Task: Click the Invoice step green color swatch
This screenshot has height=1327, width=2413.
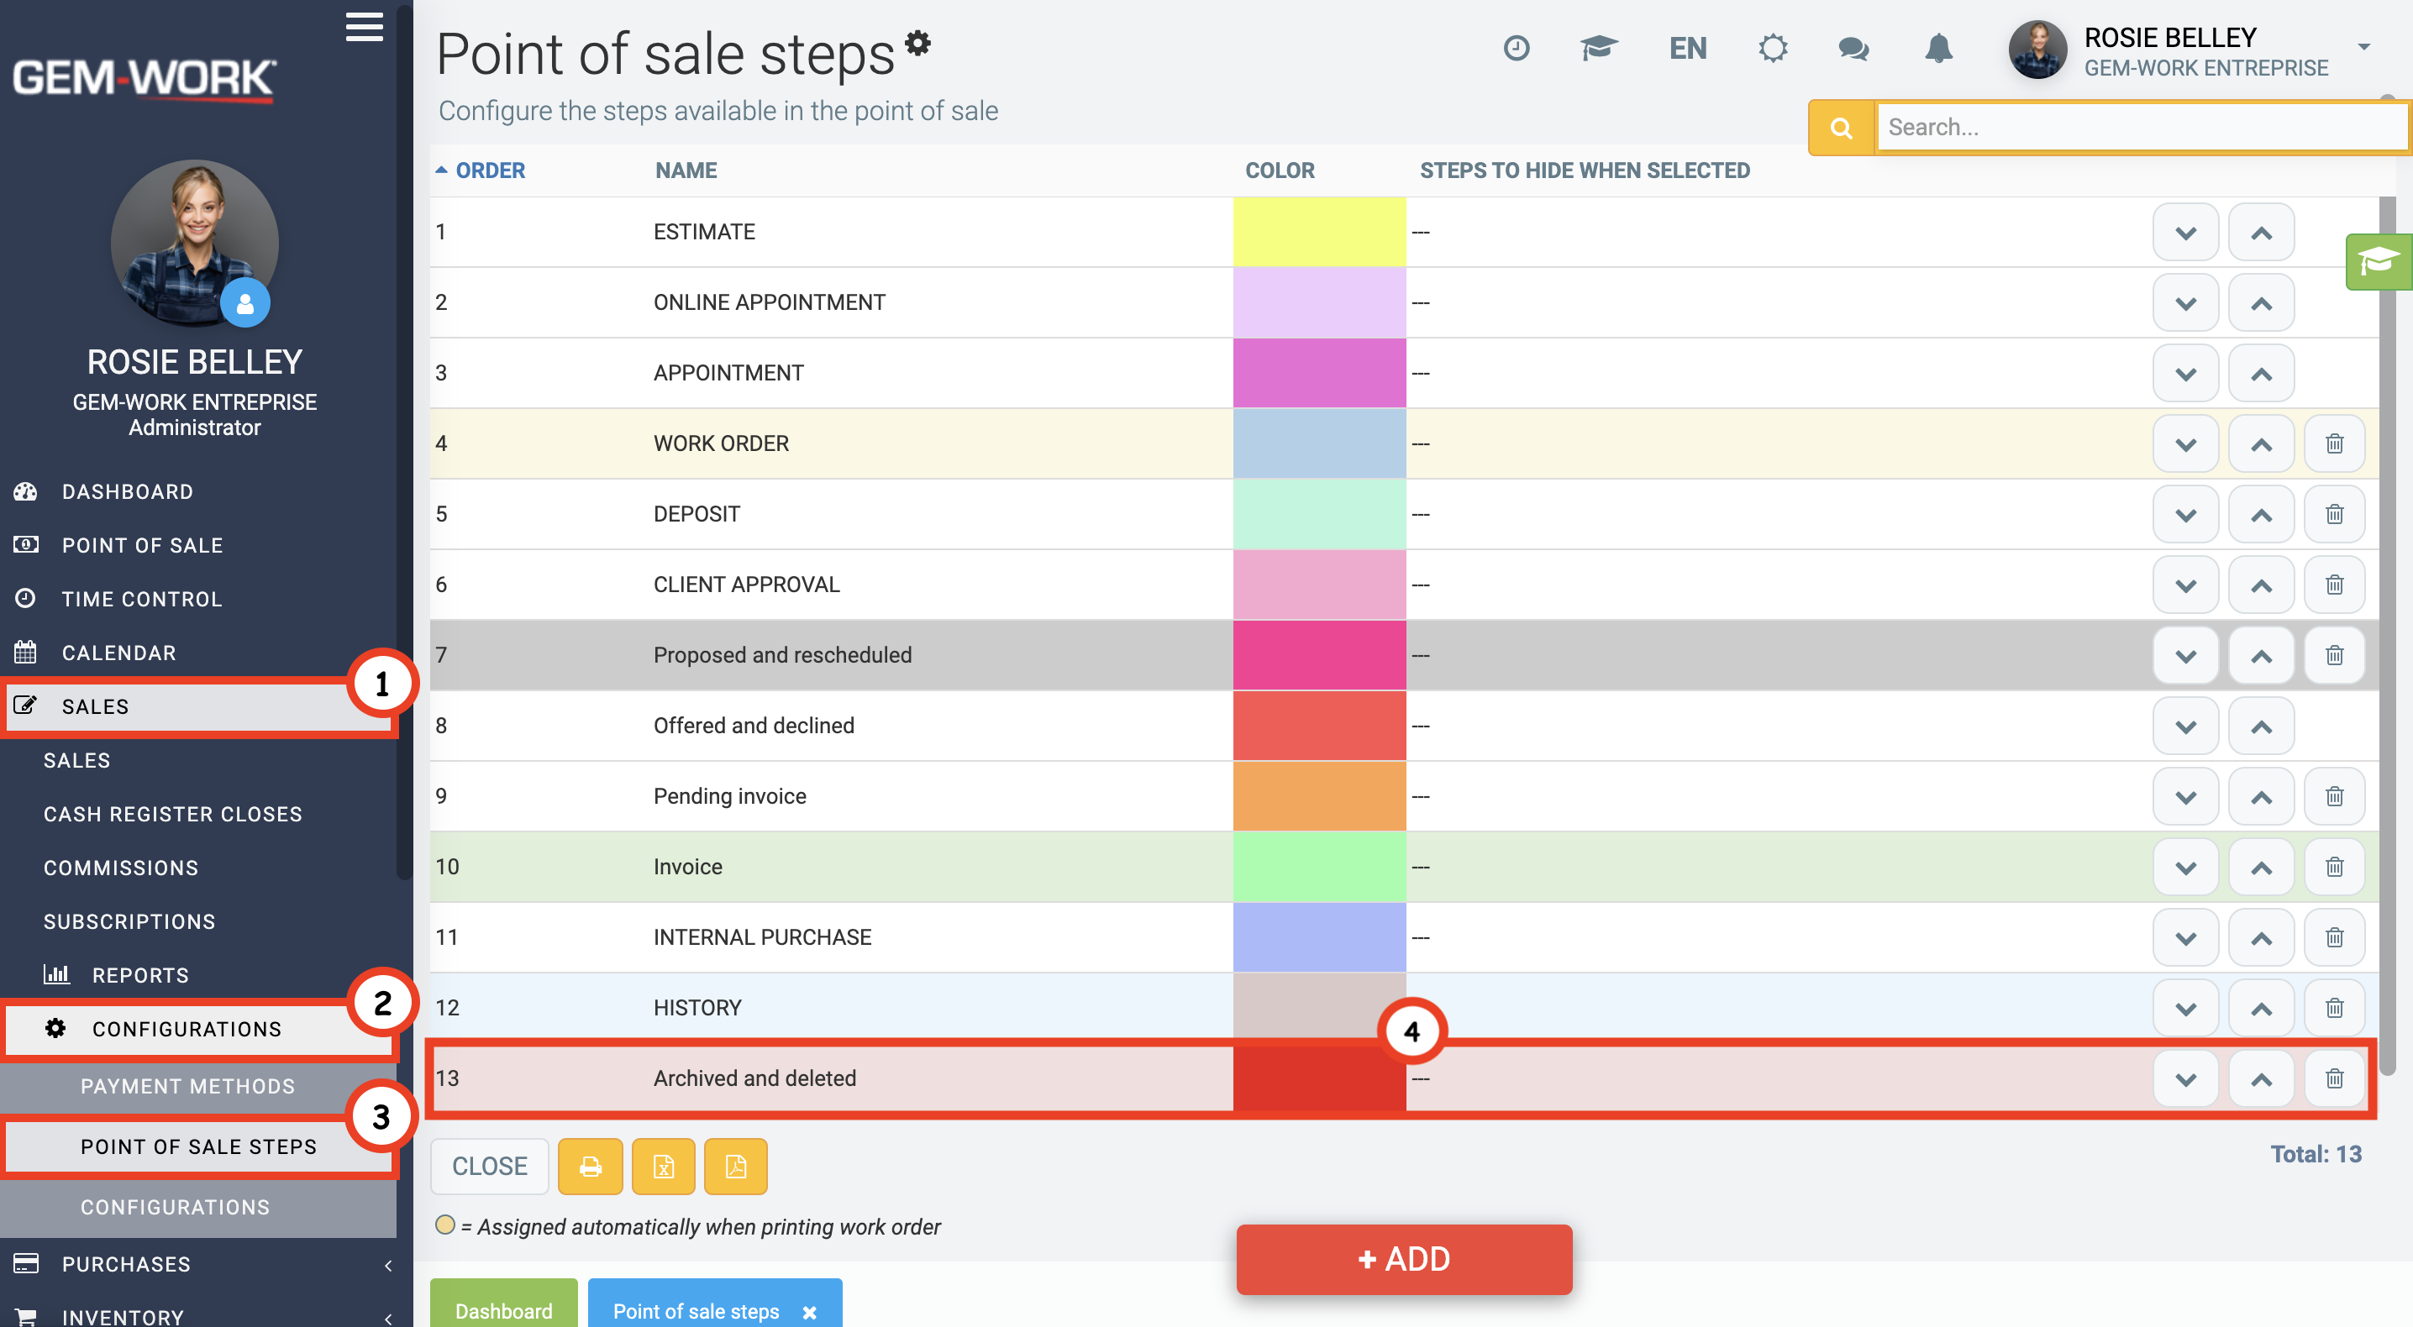Action: (1319, 868)
